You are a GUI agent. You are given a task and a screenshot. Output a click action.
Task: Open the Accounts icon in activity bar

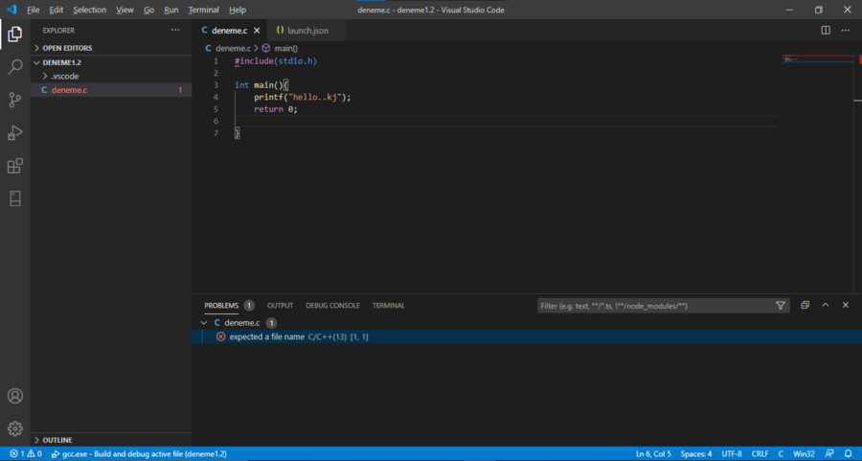(14, 396)
